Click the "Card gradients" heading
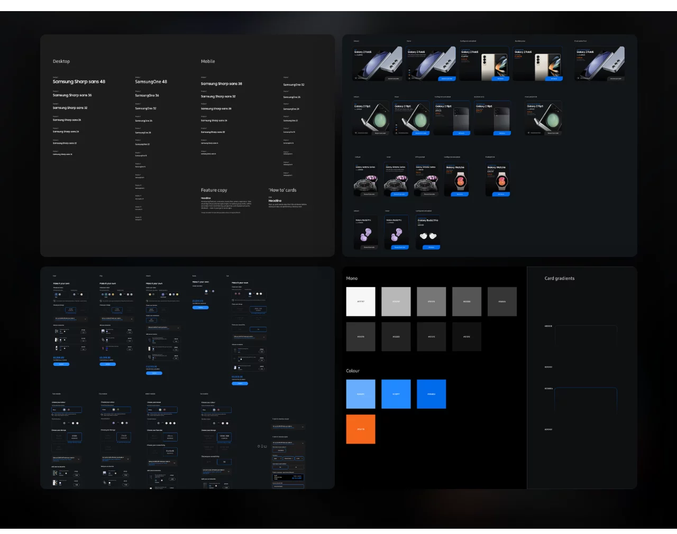The image size is (677, 534). (x=560, y=278)
